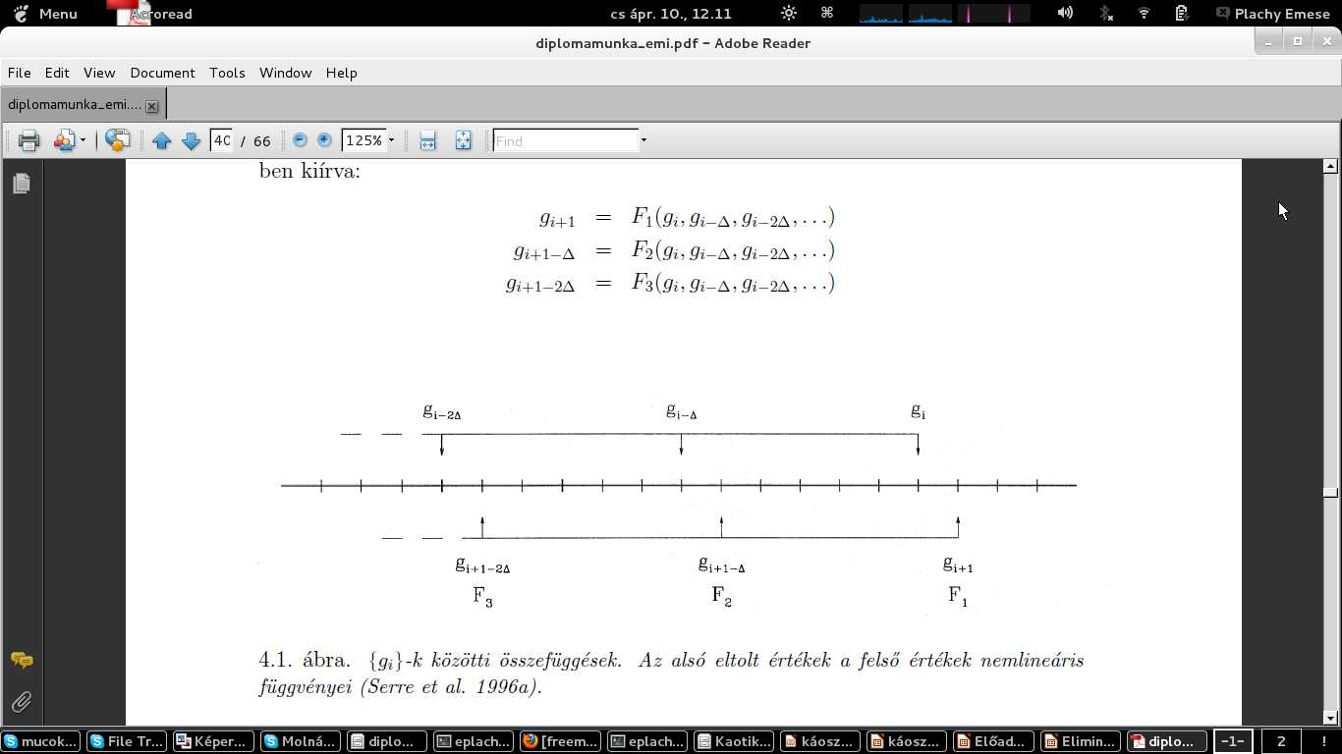
Task: Expand the Collaborate icon's dropdown arrow
Action: pyautogui.click(x=83, y=140)
